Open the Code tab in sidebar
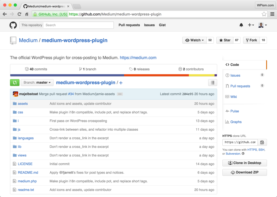This screenshot has height=197, width=277. (x=244, y=65)
